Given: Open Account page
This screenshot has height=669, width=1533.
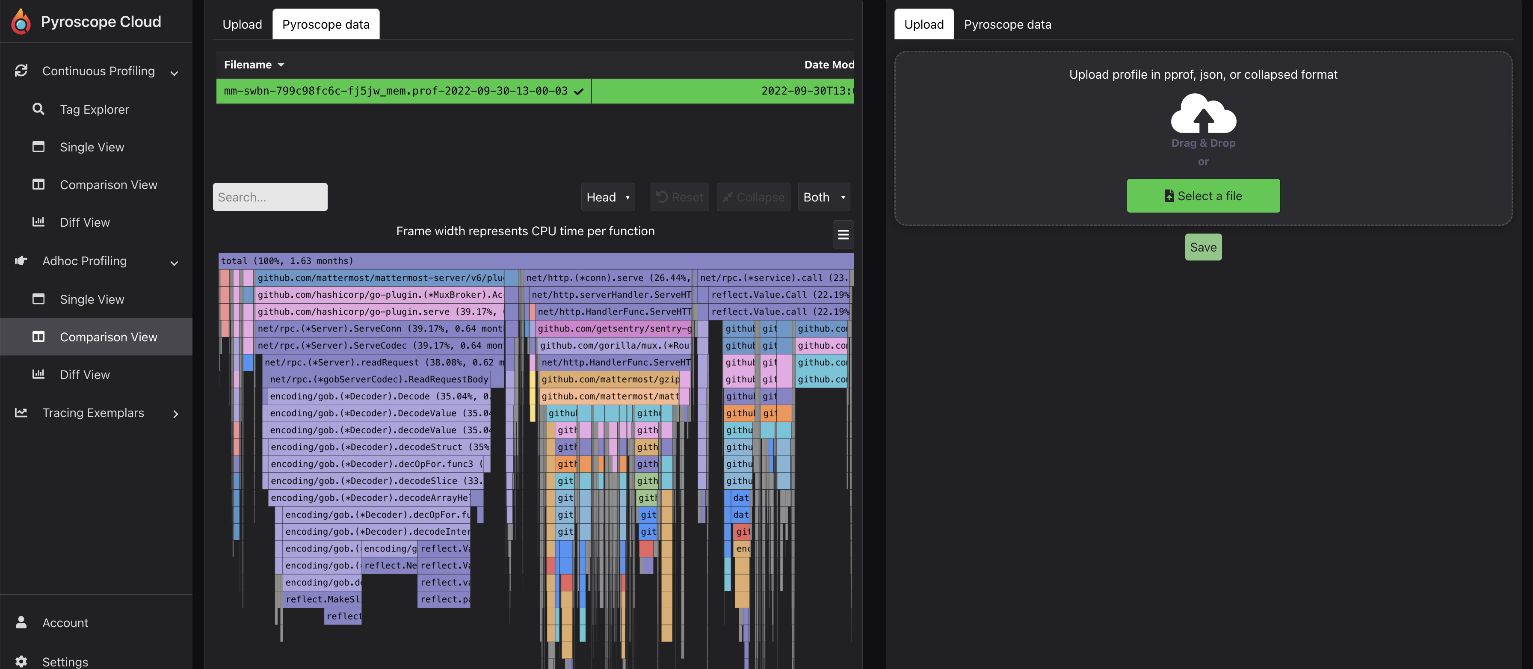Looking at the screenshot, I should click(x=65, y=622).
